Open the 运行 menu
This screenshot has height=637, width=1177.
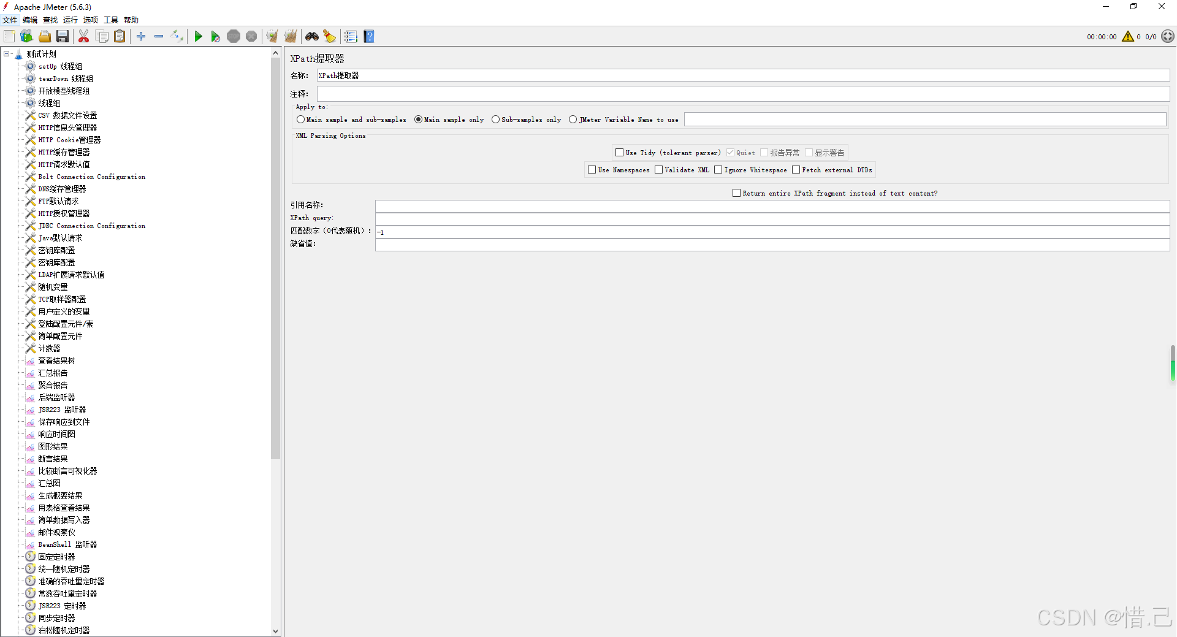(x=70, y=20)
